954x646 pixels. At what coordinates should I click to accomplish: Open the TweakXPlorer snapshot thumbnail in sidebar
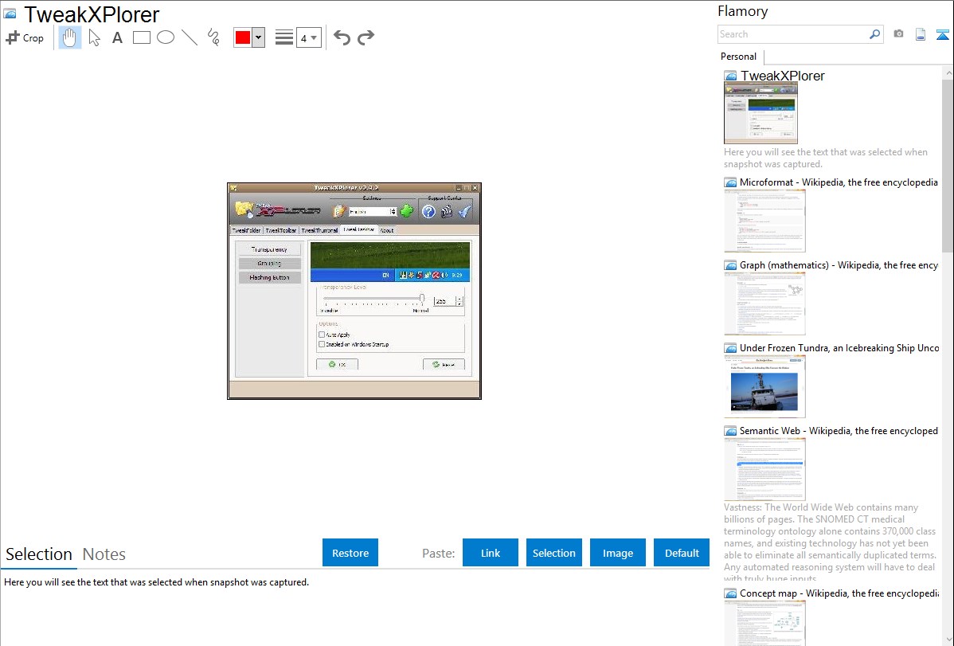[x=760, y=113]
